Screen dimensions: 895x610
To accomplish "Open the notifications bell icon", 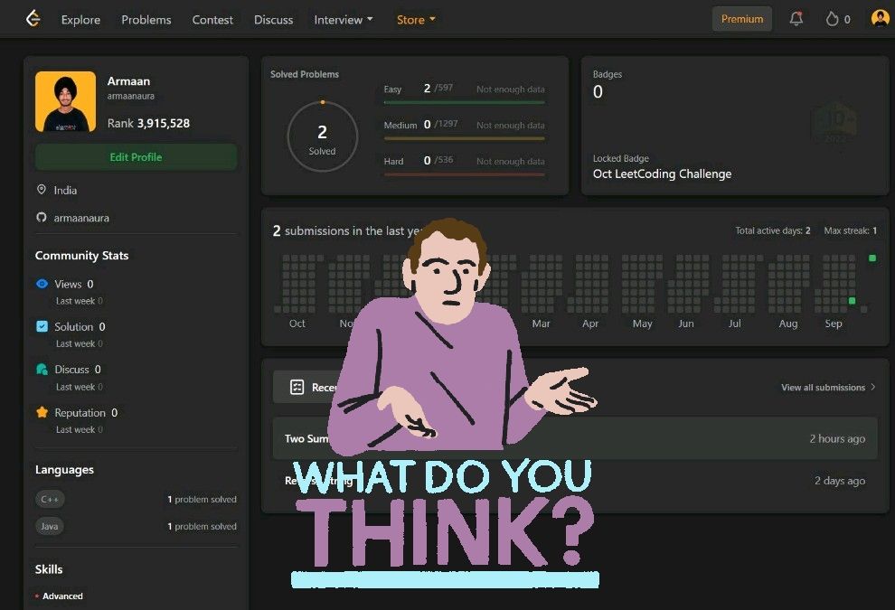I will point(796,19).
